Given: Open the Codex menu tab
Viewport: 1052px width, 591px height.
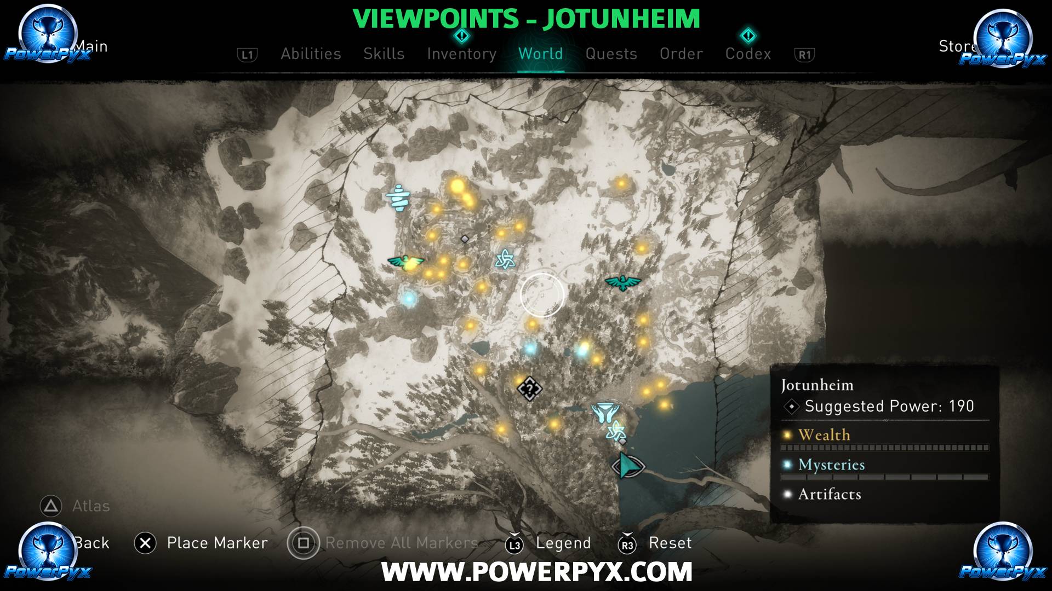Looking at the screenshot, I should [x=748, y=54].
